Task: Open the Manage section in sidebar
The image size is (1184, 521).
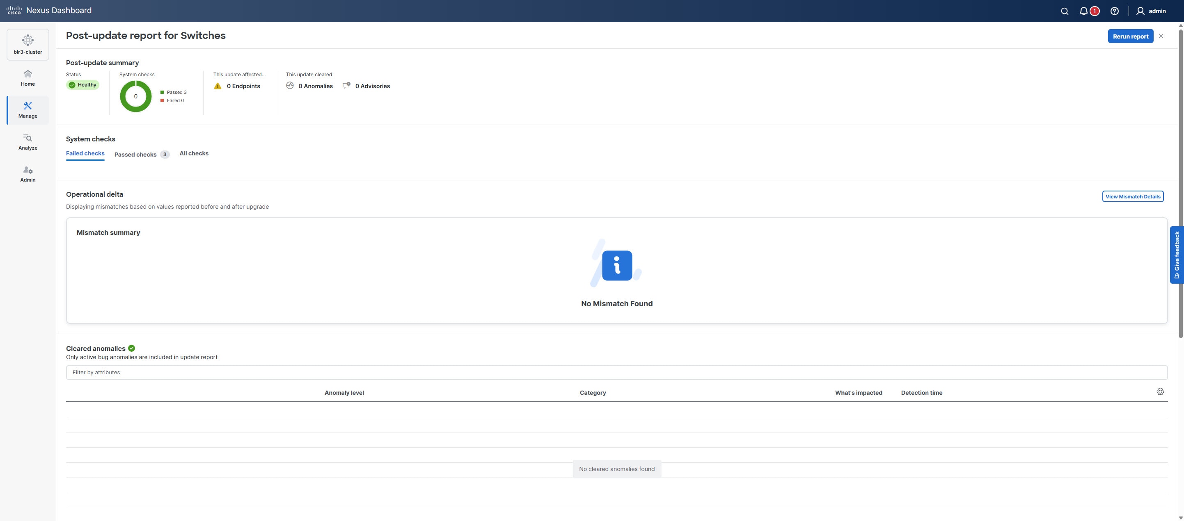Action: (27, 110)
